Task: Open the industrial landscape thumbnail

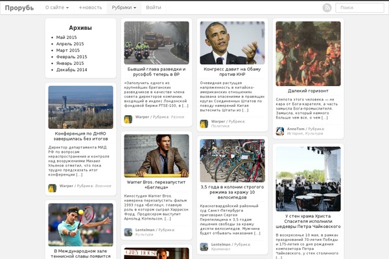Action: point(80,107)
